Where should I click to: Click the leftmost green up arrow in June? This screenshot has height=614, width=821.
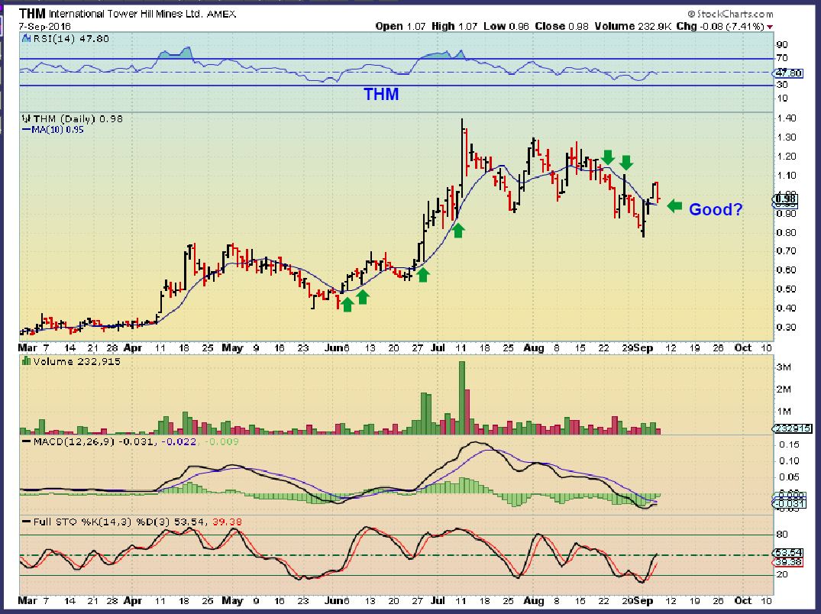click(347, 304)
